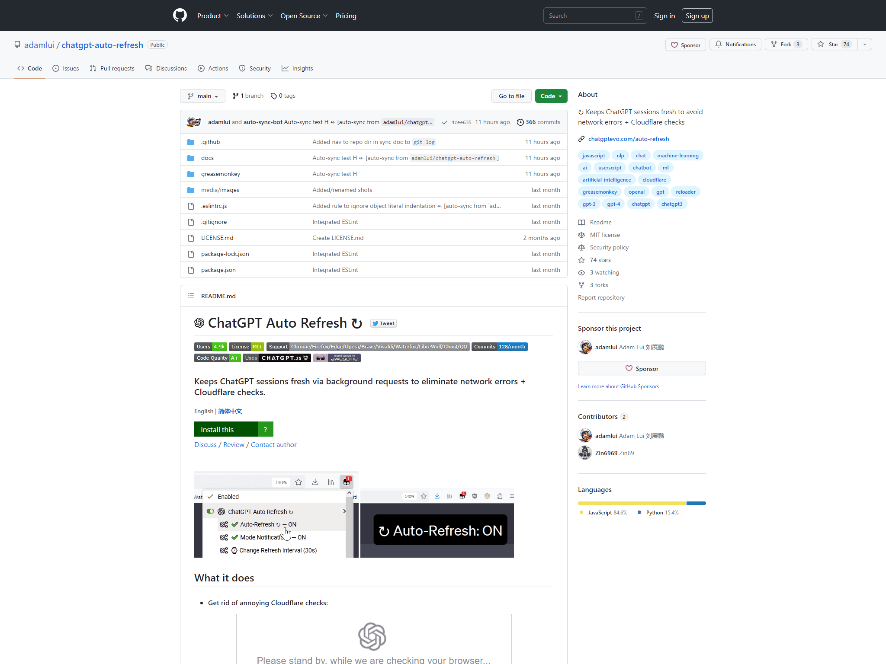Click the 0 tags link

(283, 96)
